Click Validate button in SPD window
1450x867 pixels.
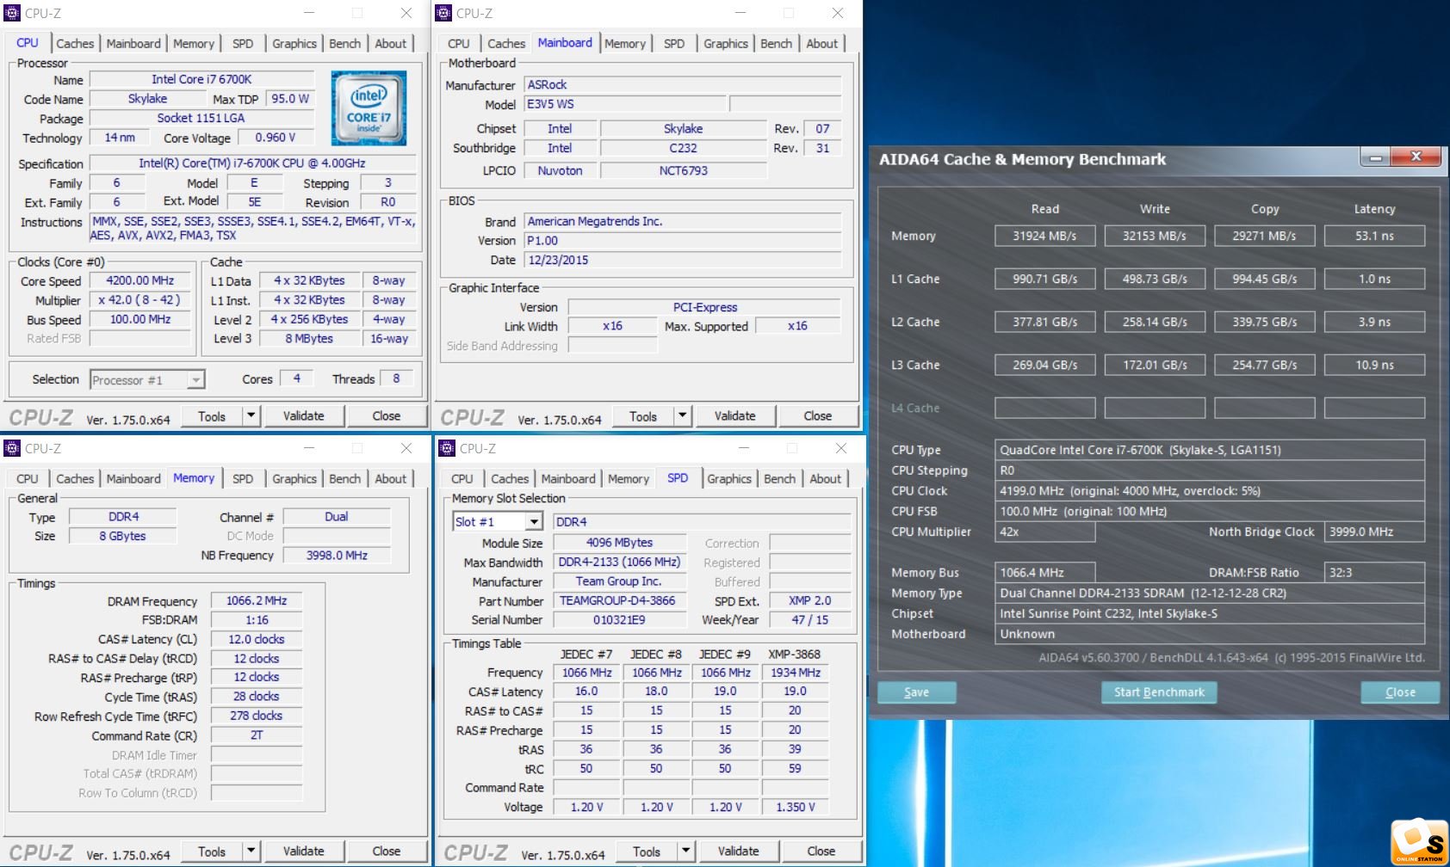click(x=739, y=852)
